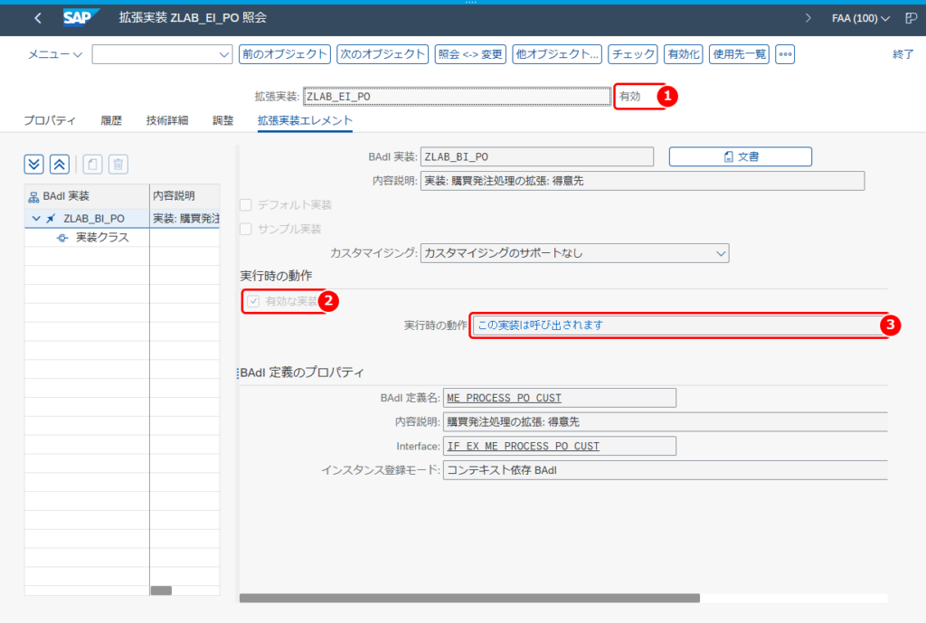Collapse the ZLAB_BI_PO tree node
Screen dimensions: 926x623
click(x=36, y=219)
